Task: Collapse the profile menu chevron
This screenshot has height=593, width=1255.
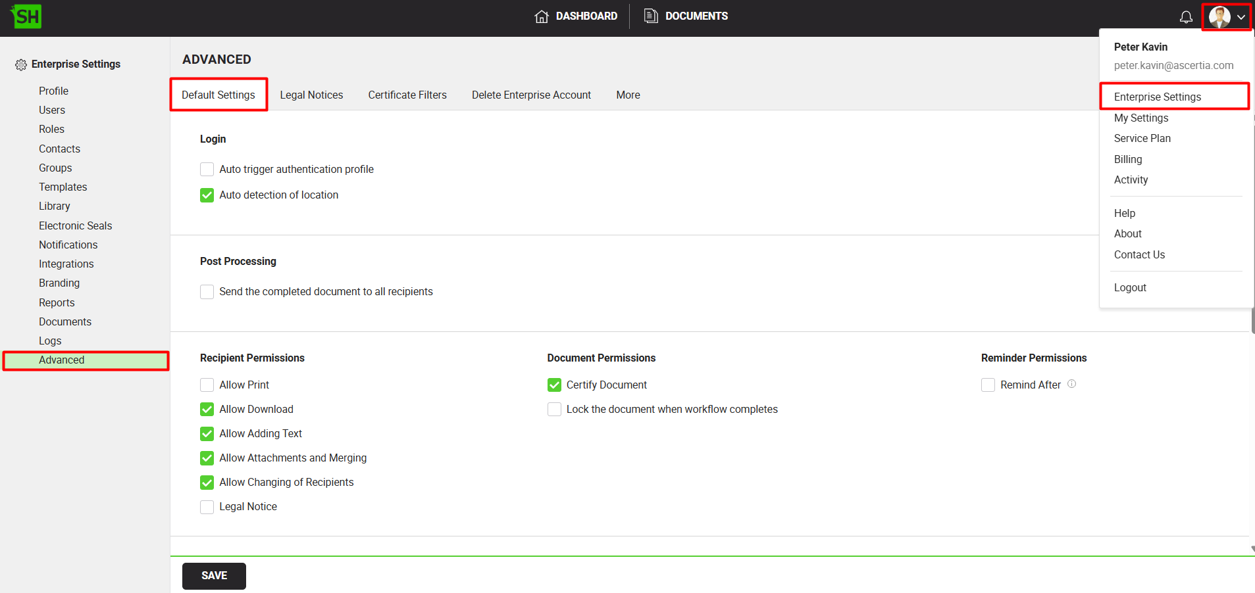Action: point(1241,17)
